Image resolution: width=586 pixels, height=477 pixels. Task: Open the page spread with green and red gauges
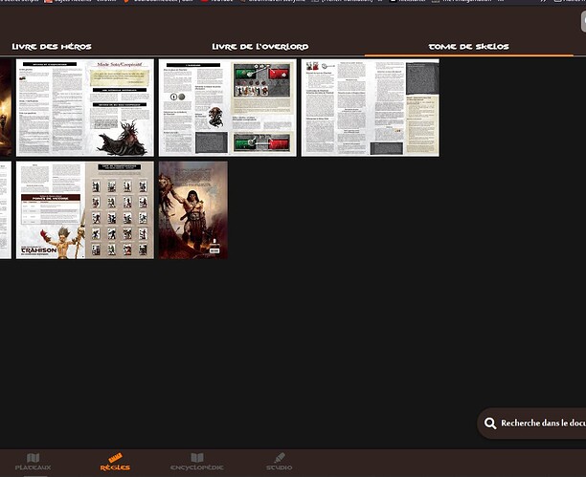[x=228, y=107]
